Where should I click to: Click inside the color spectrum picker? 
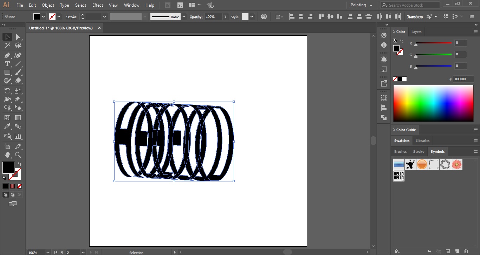[x=433, y=103]
